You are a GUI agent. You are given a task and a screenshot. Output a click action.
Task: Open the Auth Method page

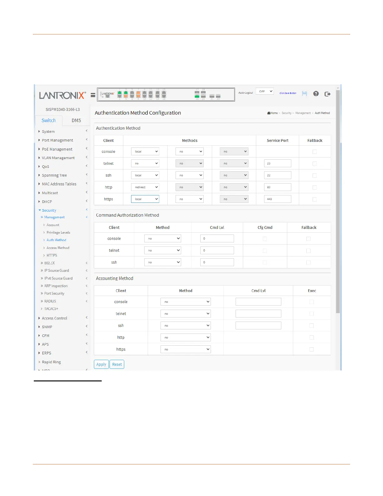[56, 240]
